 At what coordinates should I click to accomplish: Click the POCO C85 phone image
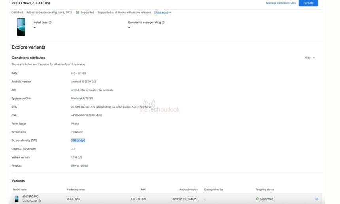21,27
